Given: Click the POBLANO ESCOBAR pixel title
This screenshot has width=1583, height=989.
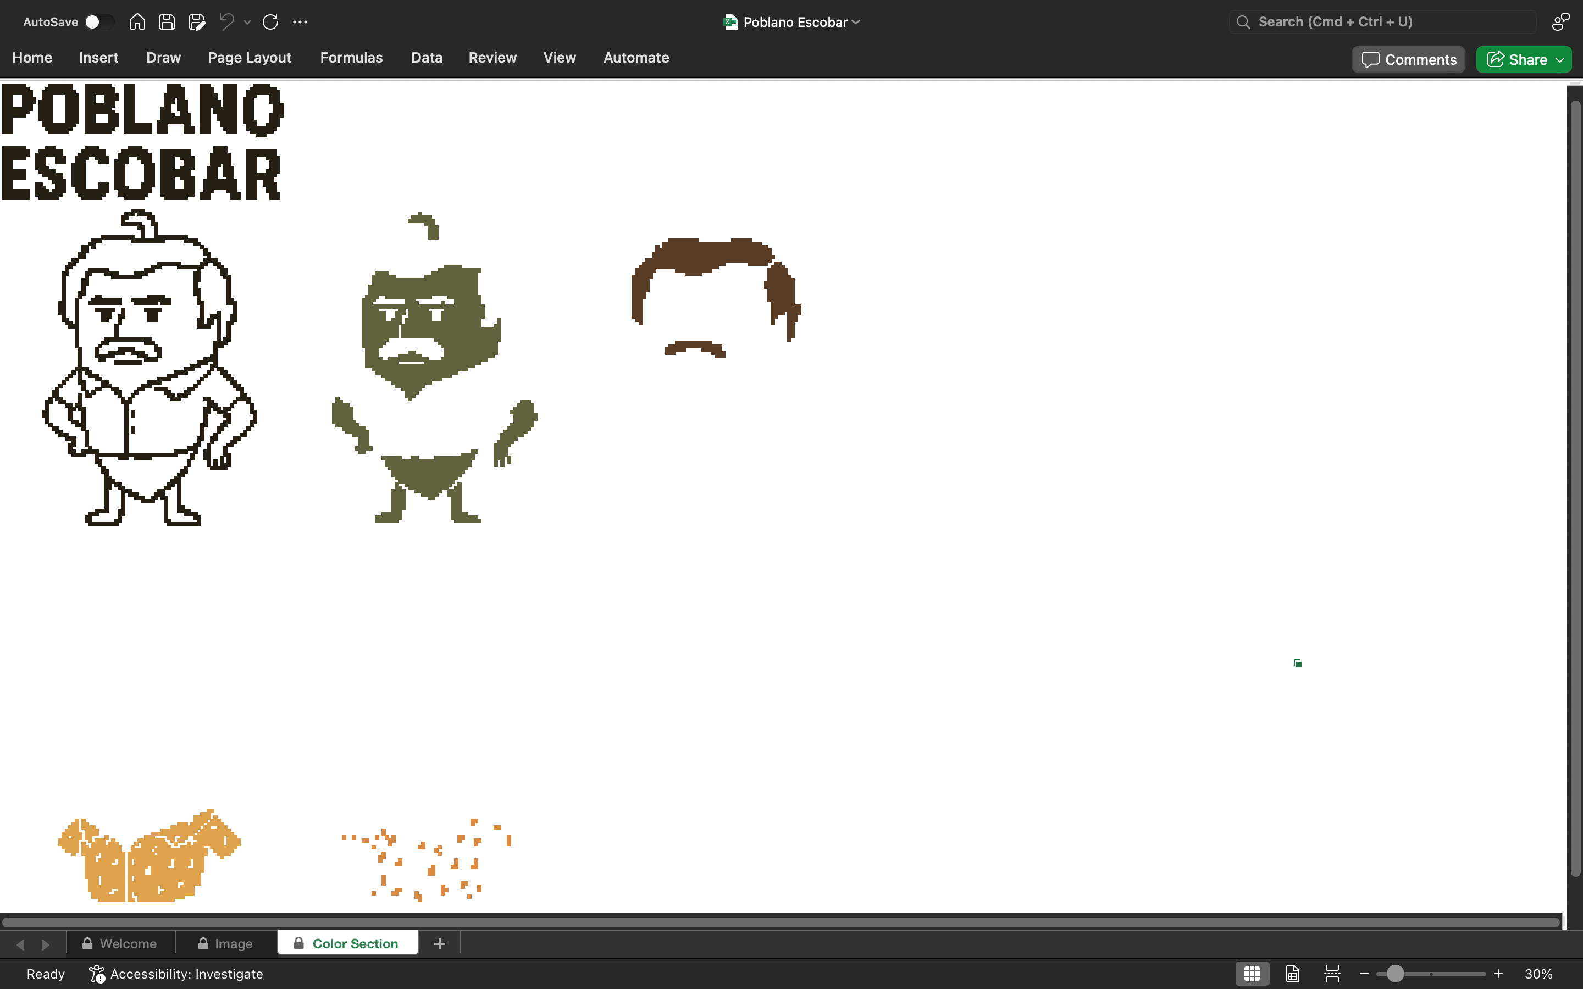Looking at the screenshot, I should click(x=142, y=141).
